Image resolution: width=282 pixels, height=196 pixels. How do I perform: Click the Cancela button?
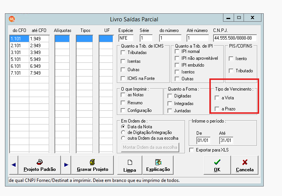click(245, 165)
